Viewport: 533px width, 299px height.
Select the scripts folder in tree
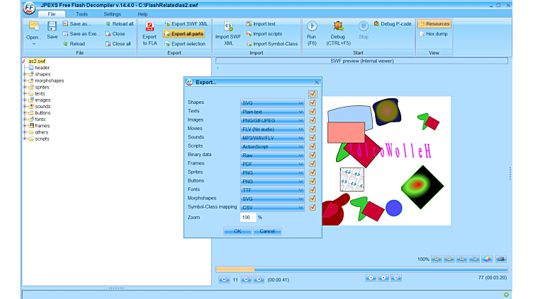[42, 139]
